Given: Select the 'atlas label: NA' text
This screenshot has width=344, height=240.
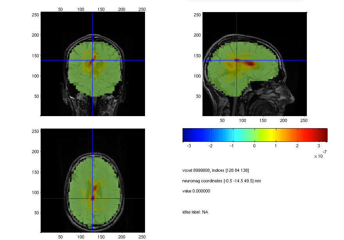Looking at the screenshot, I should click(x=195, y=212).
